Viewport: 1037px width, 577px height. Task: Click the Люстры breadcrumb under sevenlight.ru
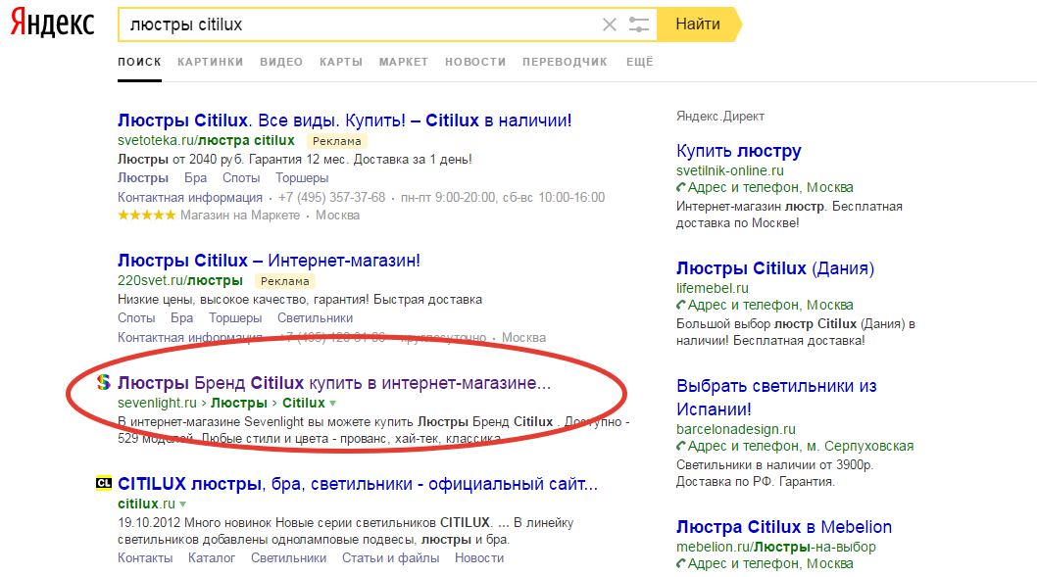pyautogui.click(x=239, y=404)
